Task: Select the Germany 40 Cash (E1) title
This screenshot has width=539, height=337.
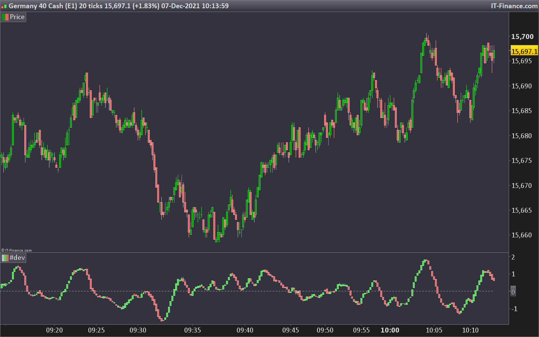Action: [x=43, y=6]
